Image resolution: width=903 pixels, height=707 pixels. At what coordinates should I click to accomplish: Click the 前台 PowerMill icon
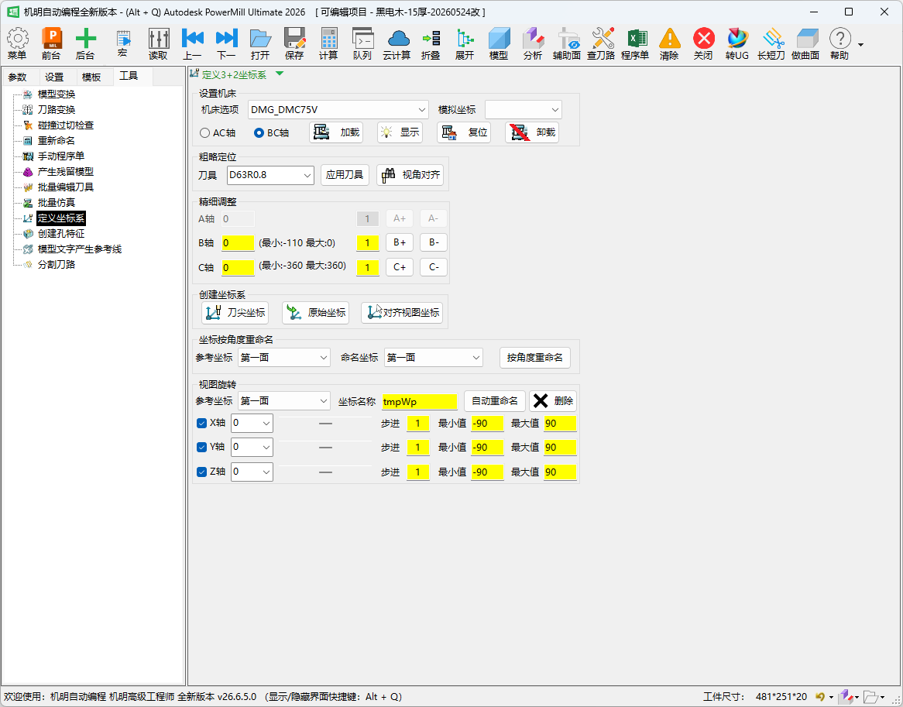[51, 44]
